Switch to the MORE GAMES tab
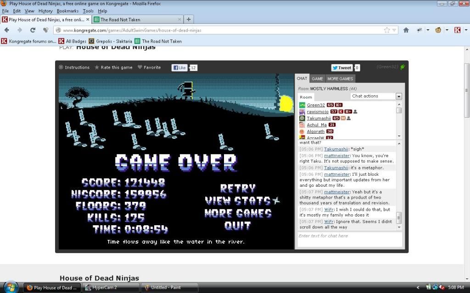 tap(340, 79)
